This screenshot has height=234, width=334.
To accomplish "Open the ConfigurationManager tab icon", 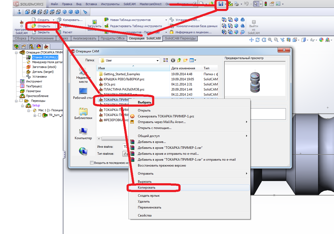I will point(31,47).
